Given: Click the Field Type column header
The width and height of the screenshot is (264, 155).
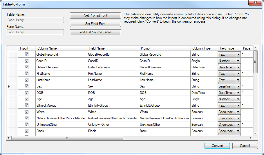Looking at the screenshot, I should point(229,48).
